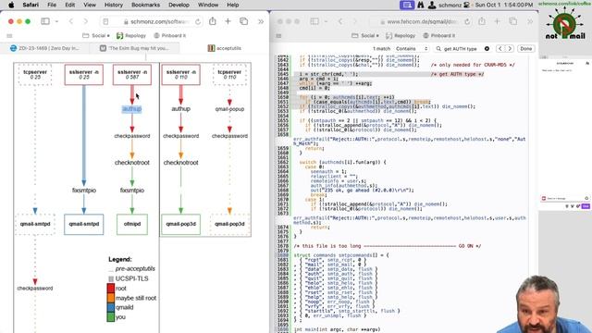Reload the fehcom.de page
Viewport: 592px width, 333px height.
[x=467, y=22]
